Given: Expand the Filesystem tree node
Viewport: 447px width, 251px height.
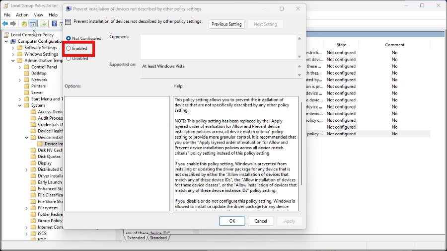Looking at the screenshot, I should point(26,208).
